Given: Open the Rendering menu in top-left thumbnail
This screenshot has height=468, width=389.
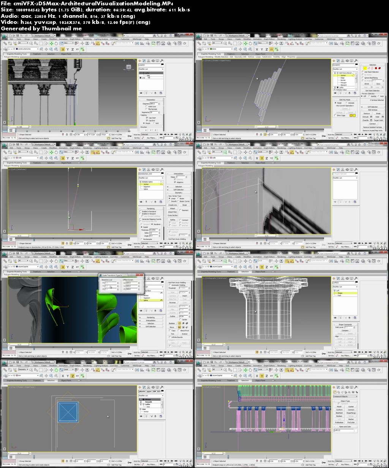Looking at the screenshot, I should pyautogui.click(x=87, y=39).
